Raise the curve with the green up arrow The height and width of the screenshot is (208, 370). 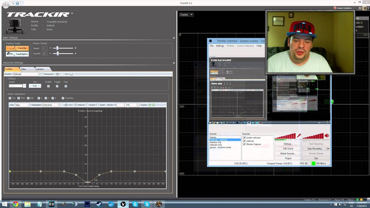[x=150, y=105]
